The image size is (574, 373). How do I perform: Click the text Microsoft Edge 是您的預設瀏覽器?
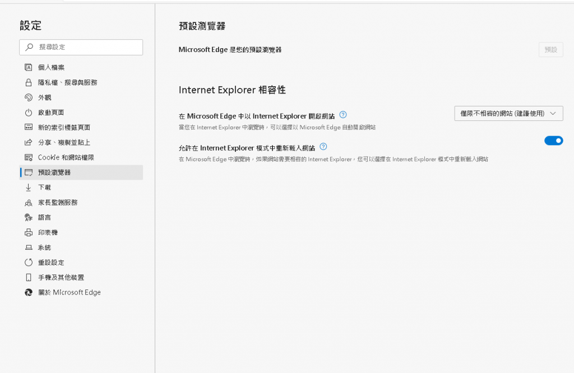pyautogui.click(x=230, y=49)
